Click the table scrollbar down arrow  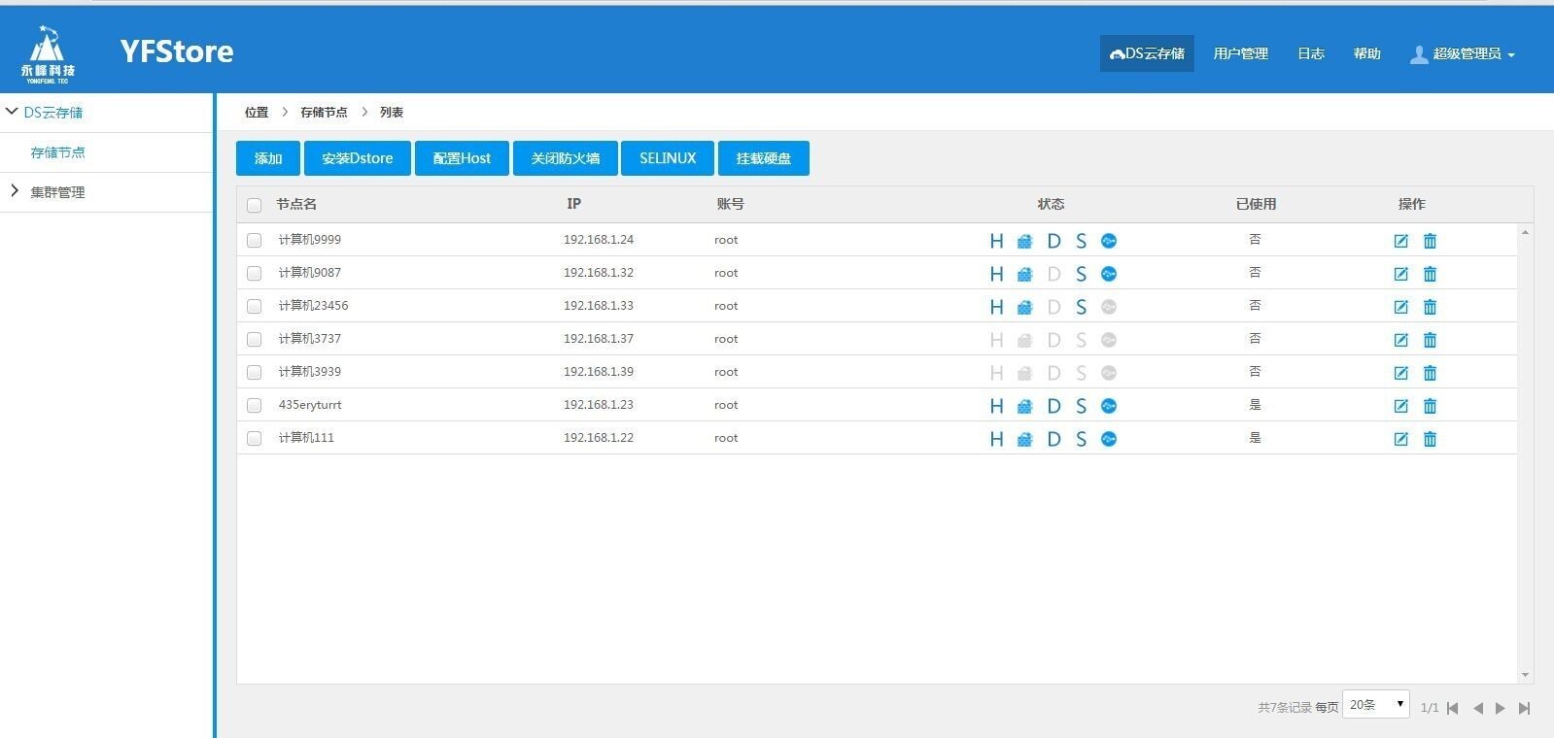click(1525, 675)
